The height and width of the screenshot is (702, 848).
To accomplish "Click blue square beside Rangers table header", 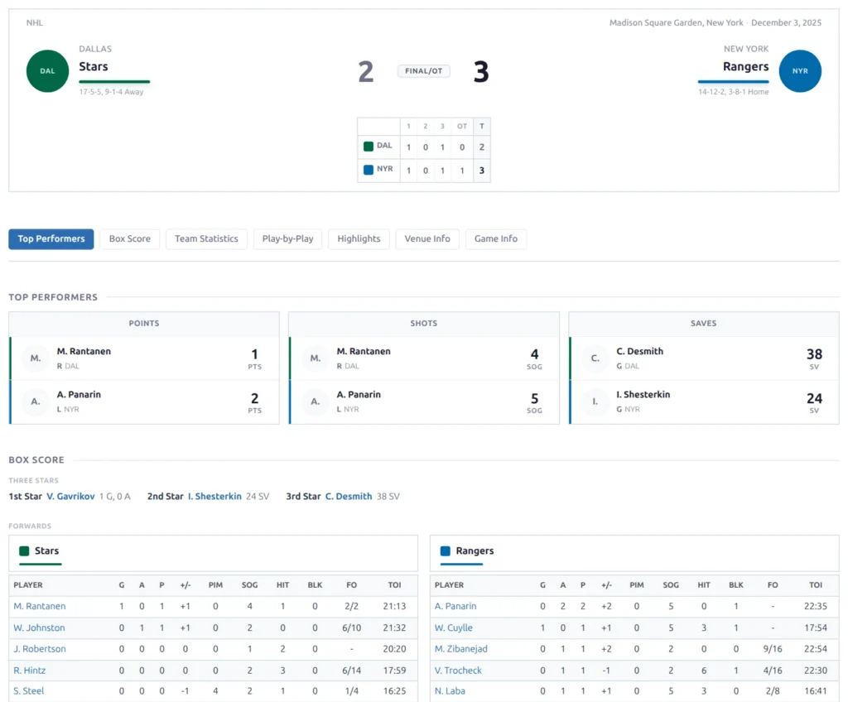I will [445, 551].
